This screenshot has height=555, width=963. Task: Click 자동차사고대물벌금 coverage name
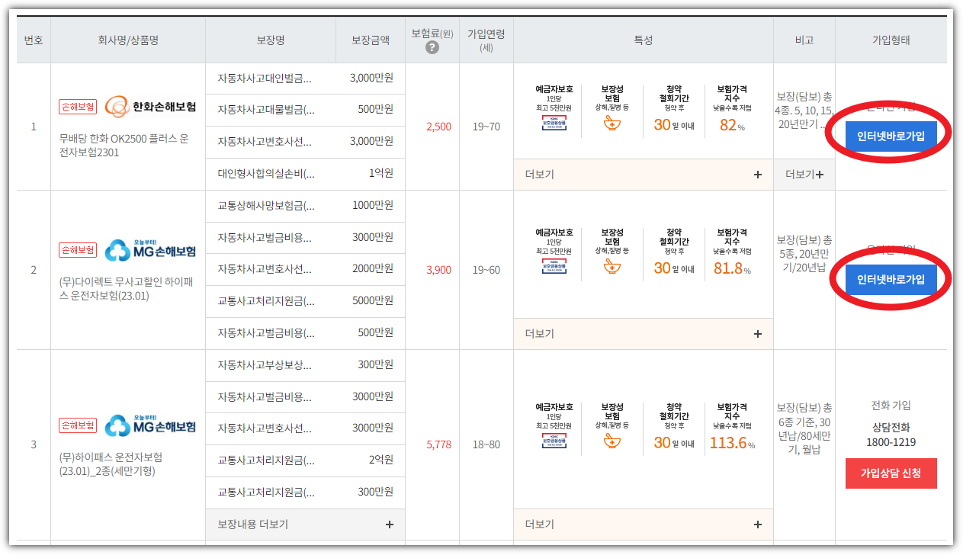[x=265, y=110]
